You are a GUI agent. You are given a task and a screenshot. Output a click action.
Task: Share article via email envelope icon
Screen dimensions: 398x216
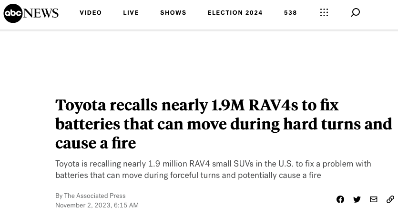[374, 199]
